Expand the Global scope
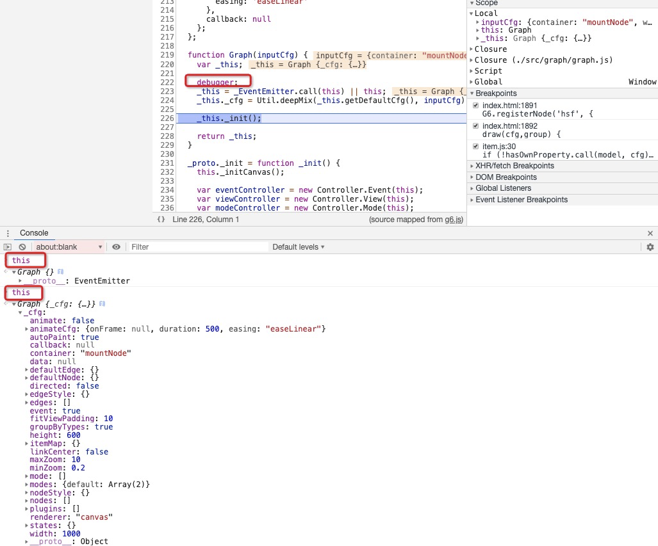 pos(472,82)
